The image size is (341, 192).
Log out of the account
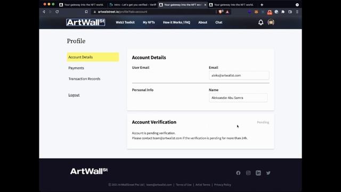74,95
